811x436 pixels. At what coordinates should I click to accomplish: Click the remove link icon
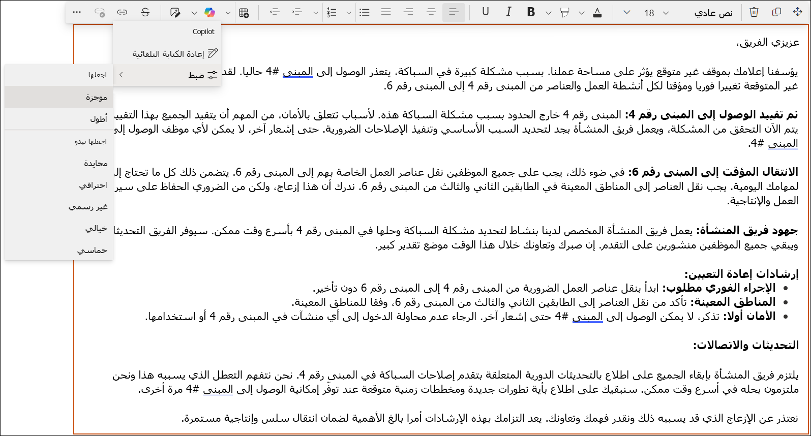(x=100, y=12)
